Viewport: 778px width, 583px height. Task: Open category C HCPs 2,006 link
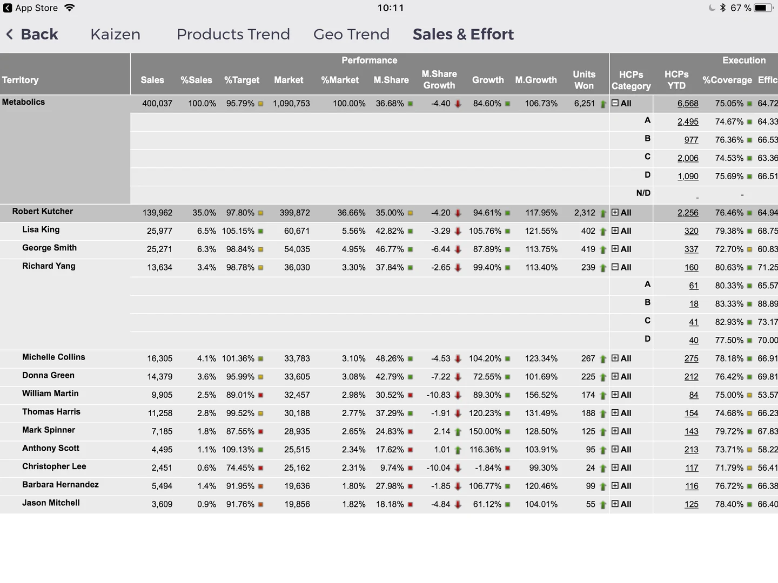[x=688, y=158]
